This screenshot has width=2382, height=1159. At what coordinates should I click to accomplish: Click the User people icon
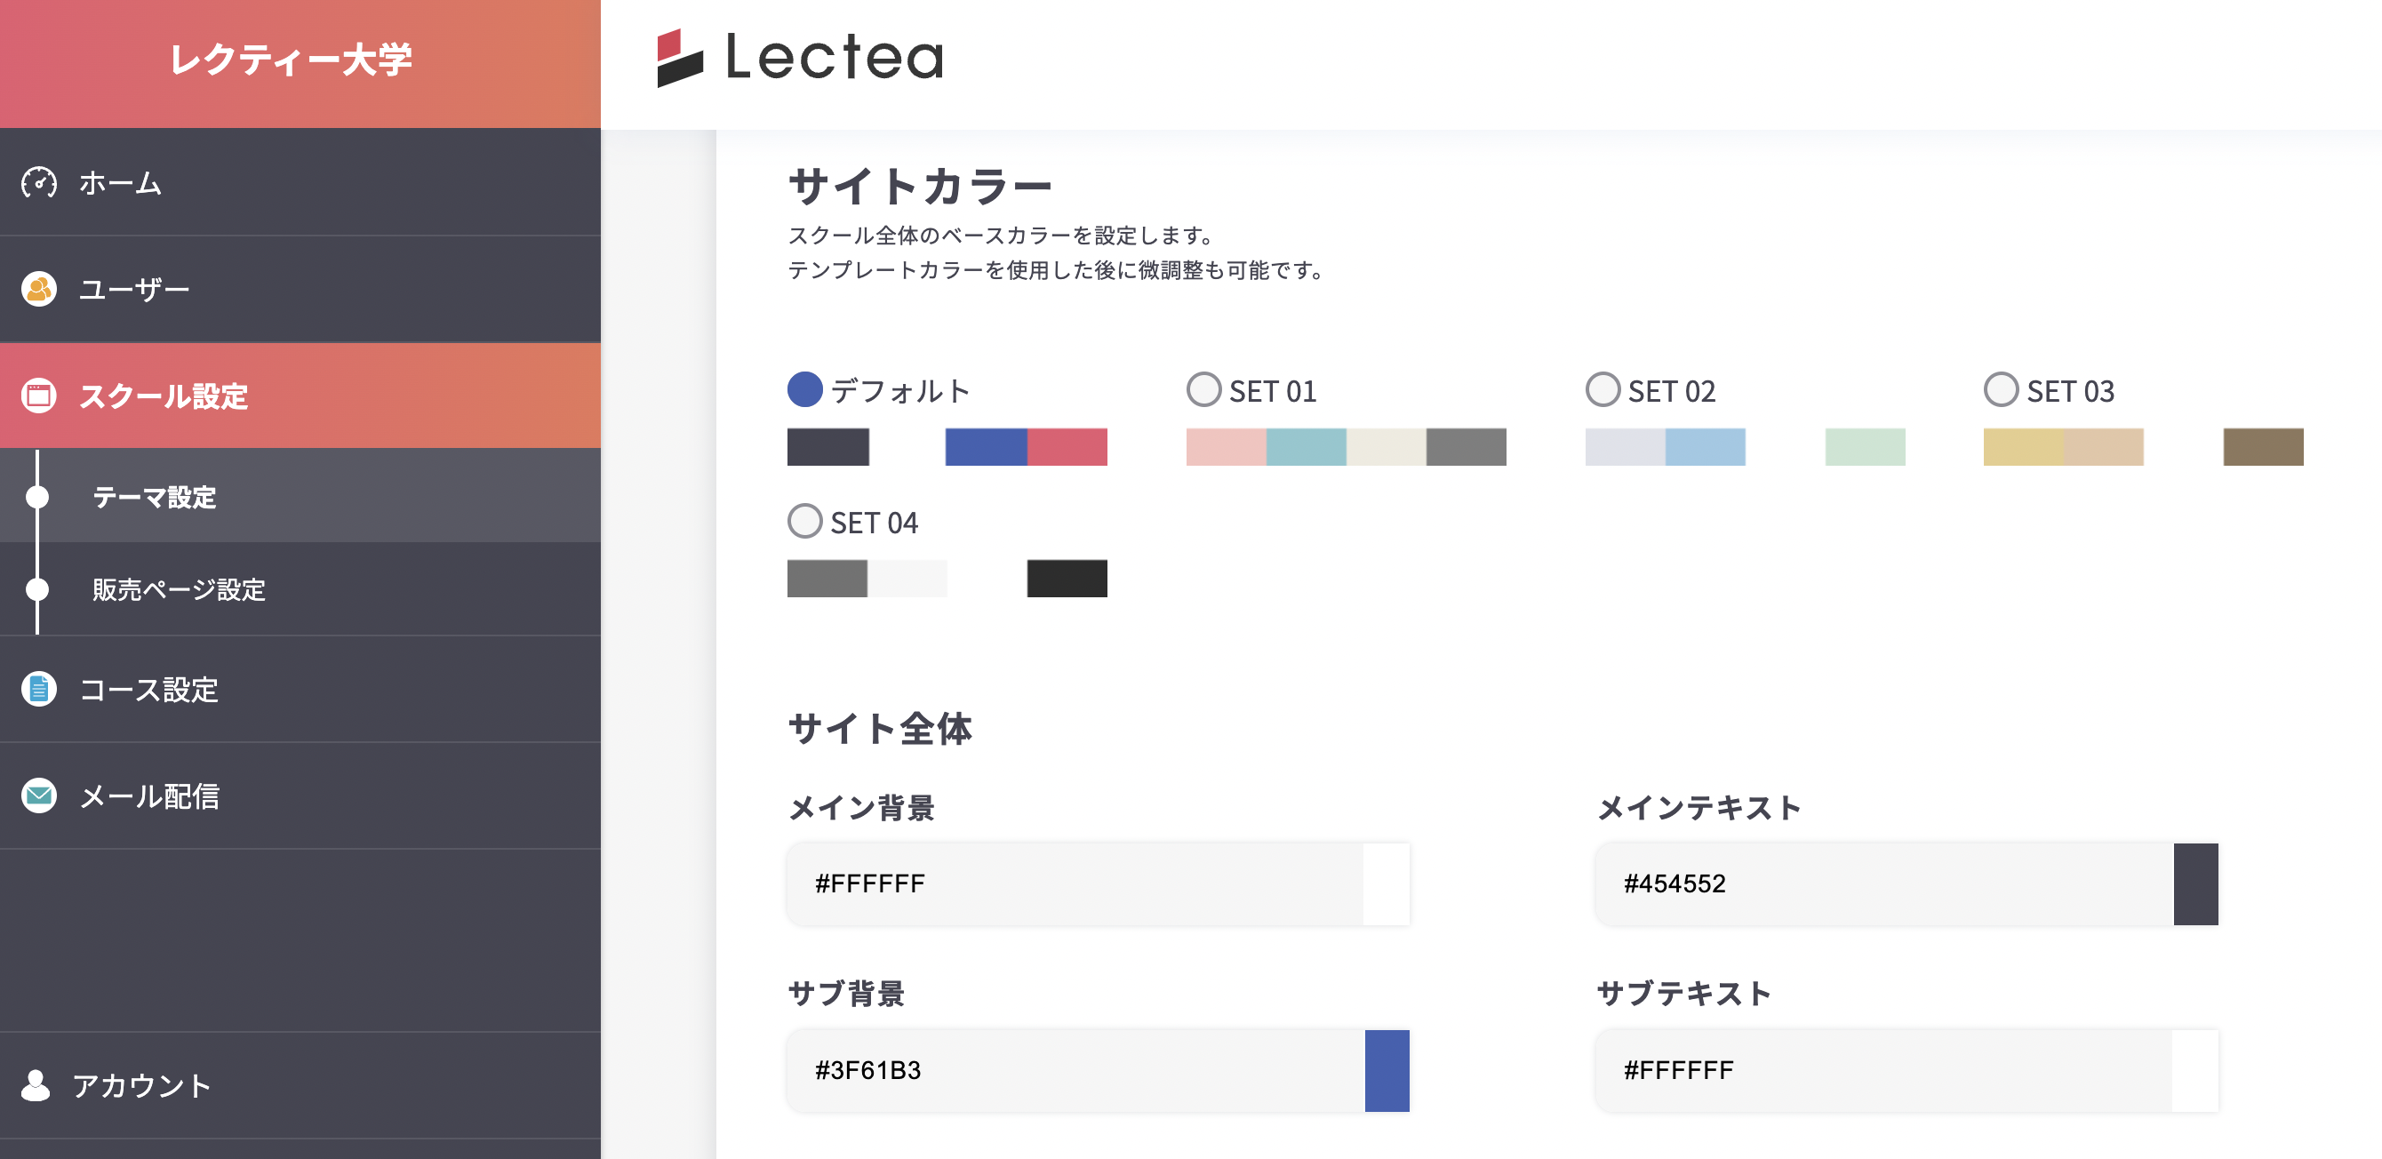tap(39, 290)
